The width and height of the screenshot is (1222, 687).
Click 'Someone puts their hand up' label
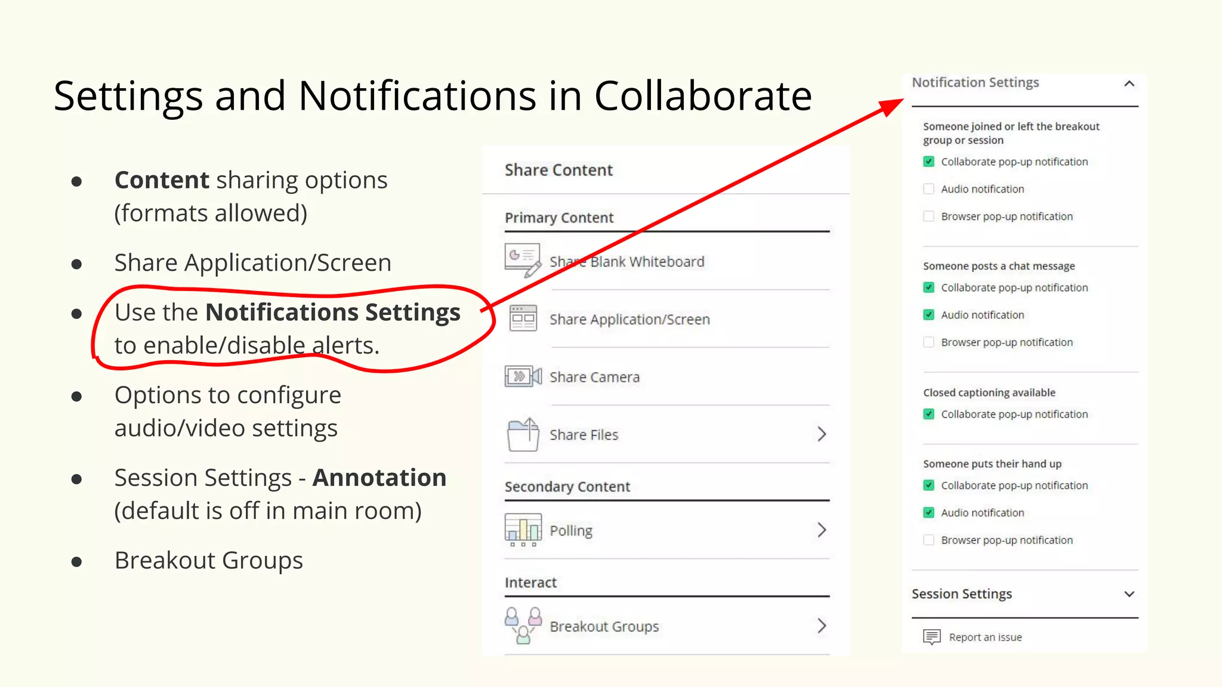(x=992, y=464)
